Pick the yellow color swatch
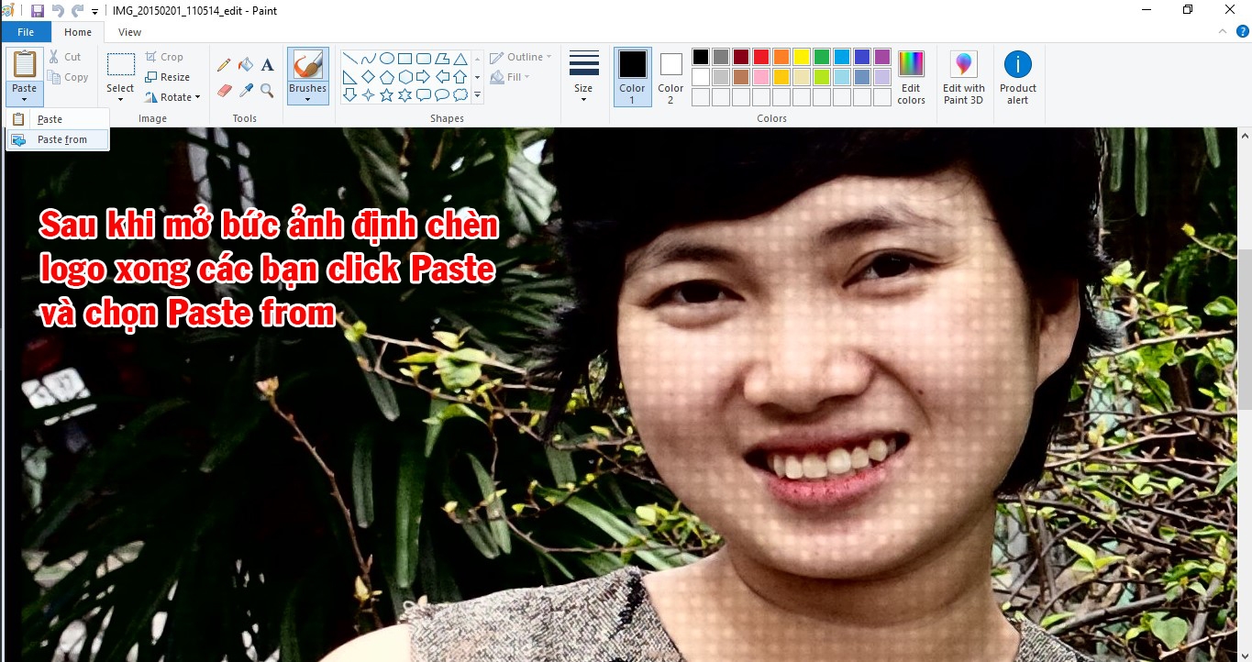 click(x=801, y=57)
